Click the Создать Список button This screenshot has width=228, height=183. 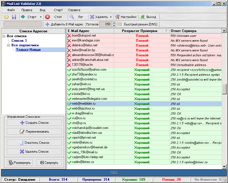pos(34,123)
